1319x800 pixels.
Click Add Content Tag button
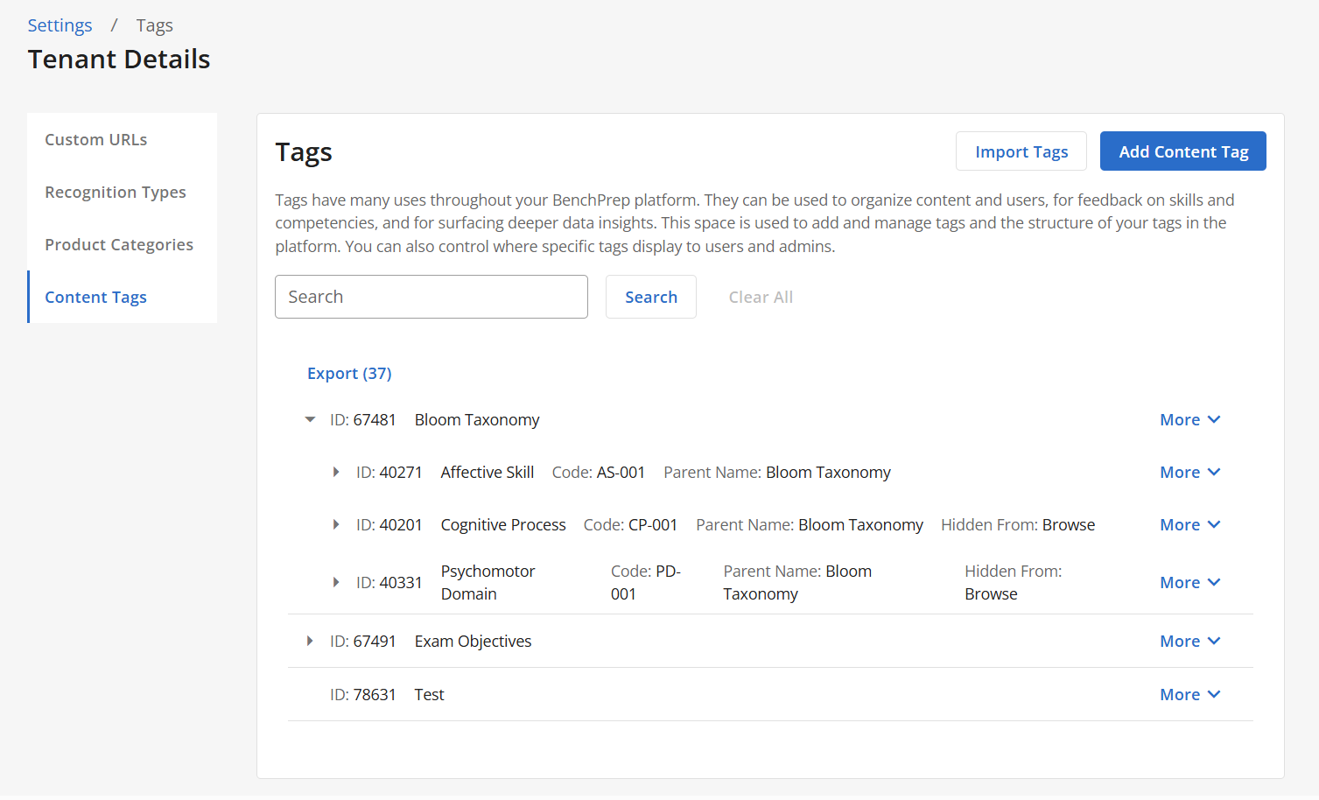[1183, 151]
